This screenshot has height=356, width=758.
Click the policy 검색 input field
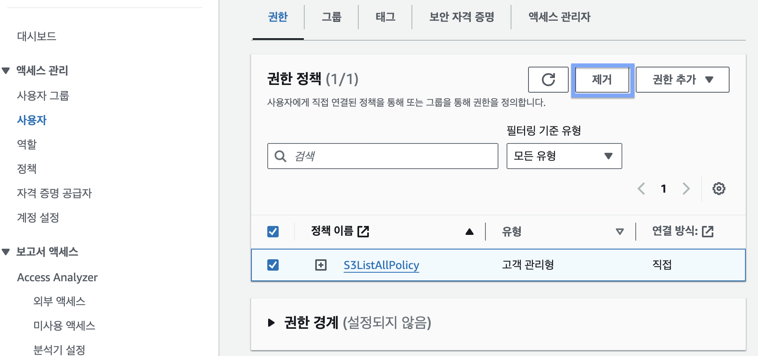pos(390,156)
